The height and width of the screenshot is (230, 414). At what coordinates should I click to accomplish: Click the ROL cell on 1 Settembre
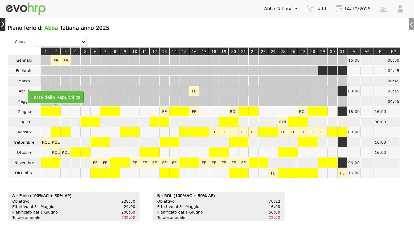[x=46, y=142]
